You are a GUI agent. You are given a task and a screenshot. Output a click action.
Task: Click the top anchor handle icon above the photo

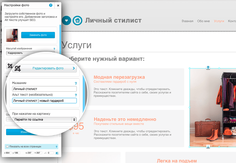click(x=208, y=67)
